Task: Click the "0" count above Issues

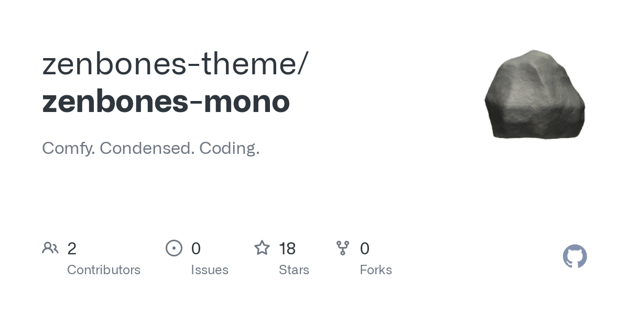Action: [196, 249]
